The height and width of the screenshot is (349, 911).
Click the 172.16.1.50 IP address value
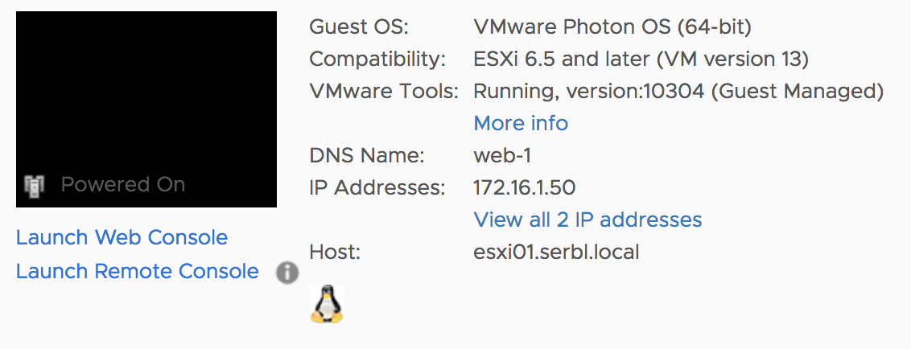click(525, 187)
